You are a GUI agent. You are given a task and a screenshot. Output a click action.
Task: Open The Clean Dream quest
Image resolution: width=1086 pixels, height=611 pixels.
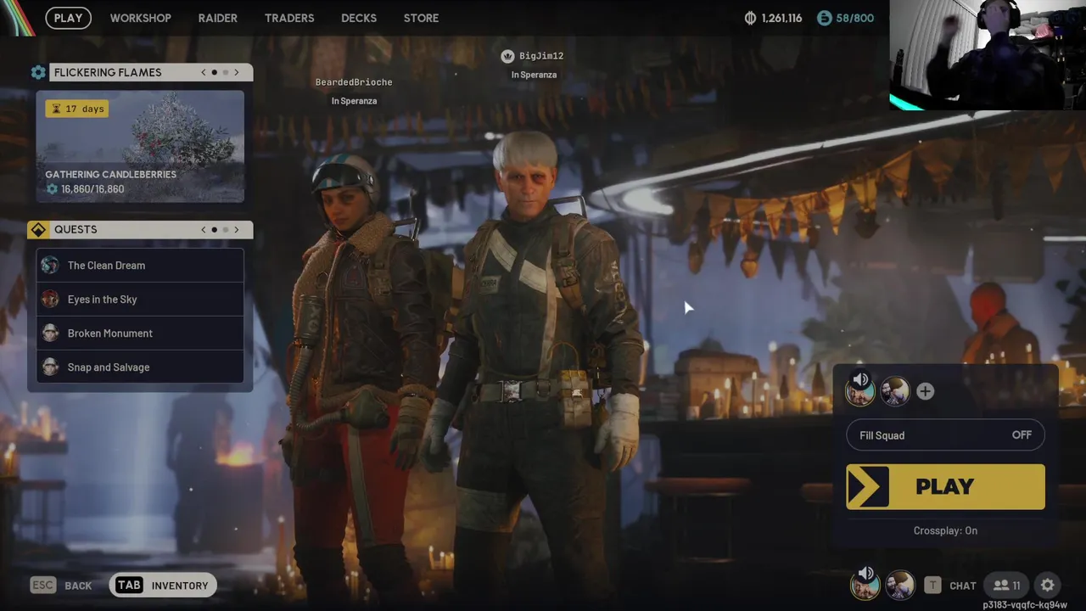tap(140, 265)
